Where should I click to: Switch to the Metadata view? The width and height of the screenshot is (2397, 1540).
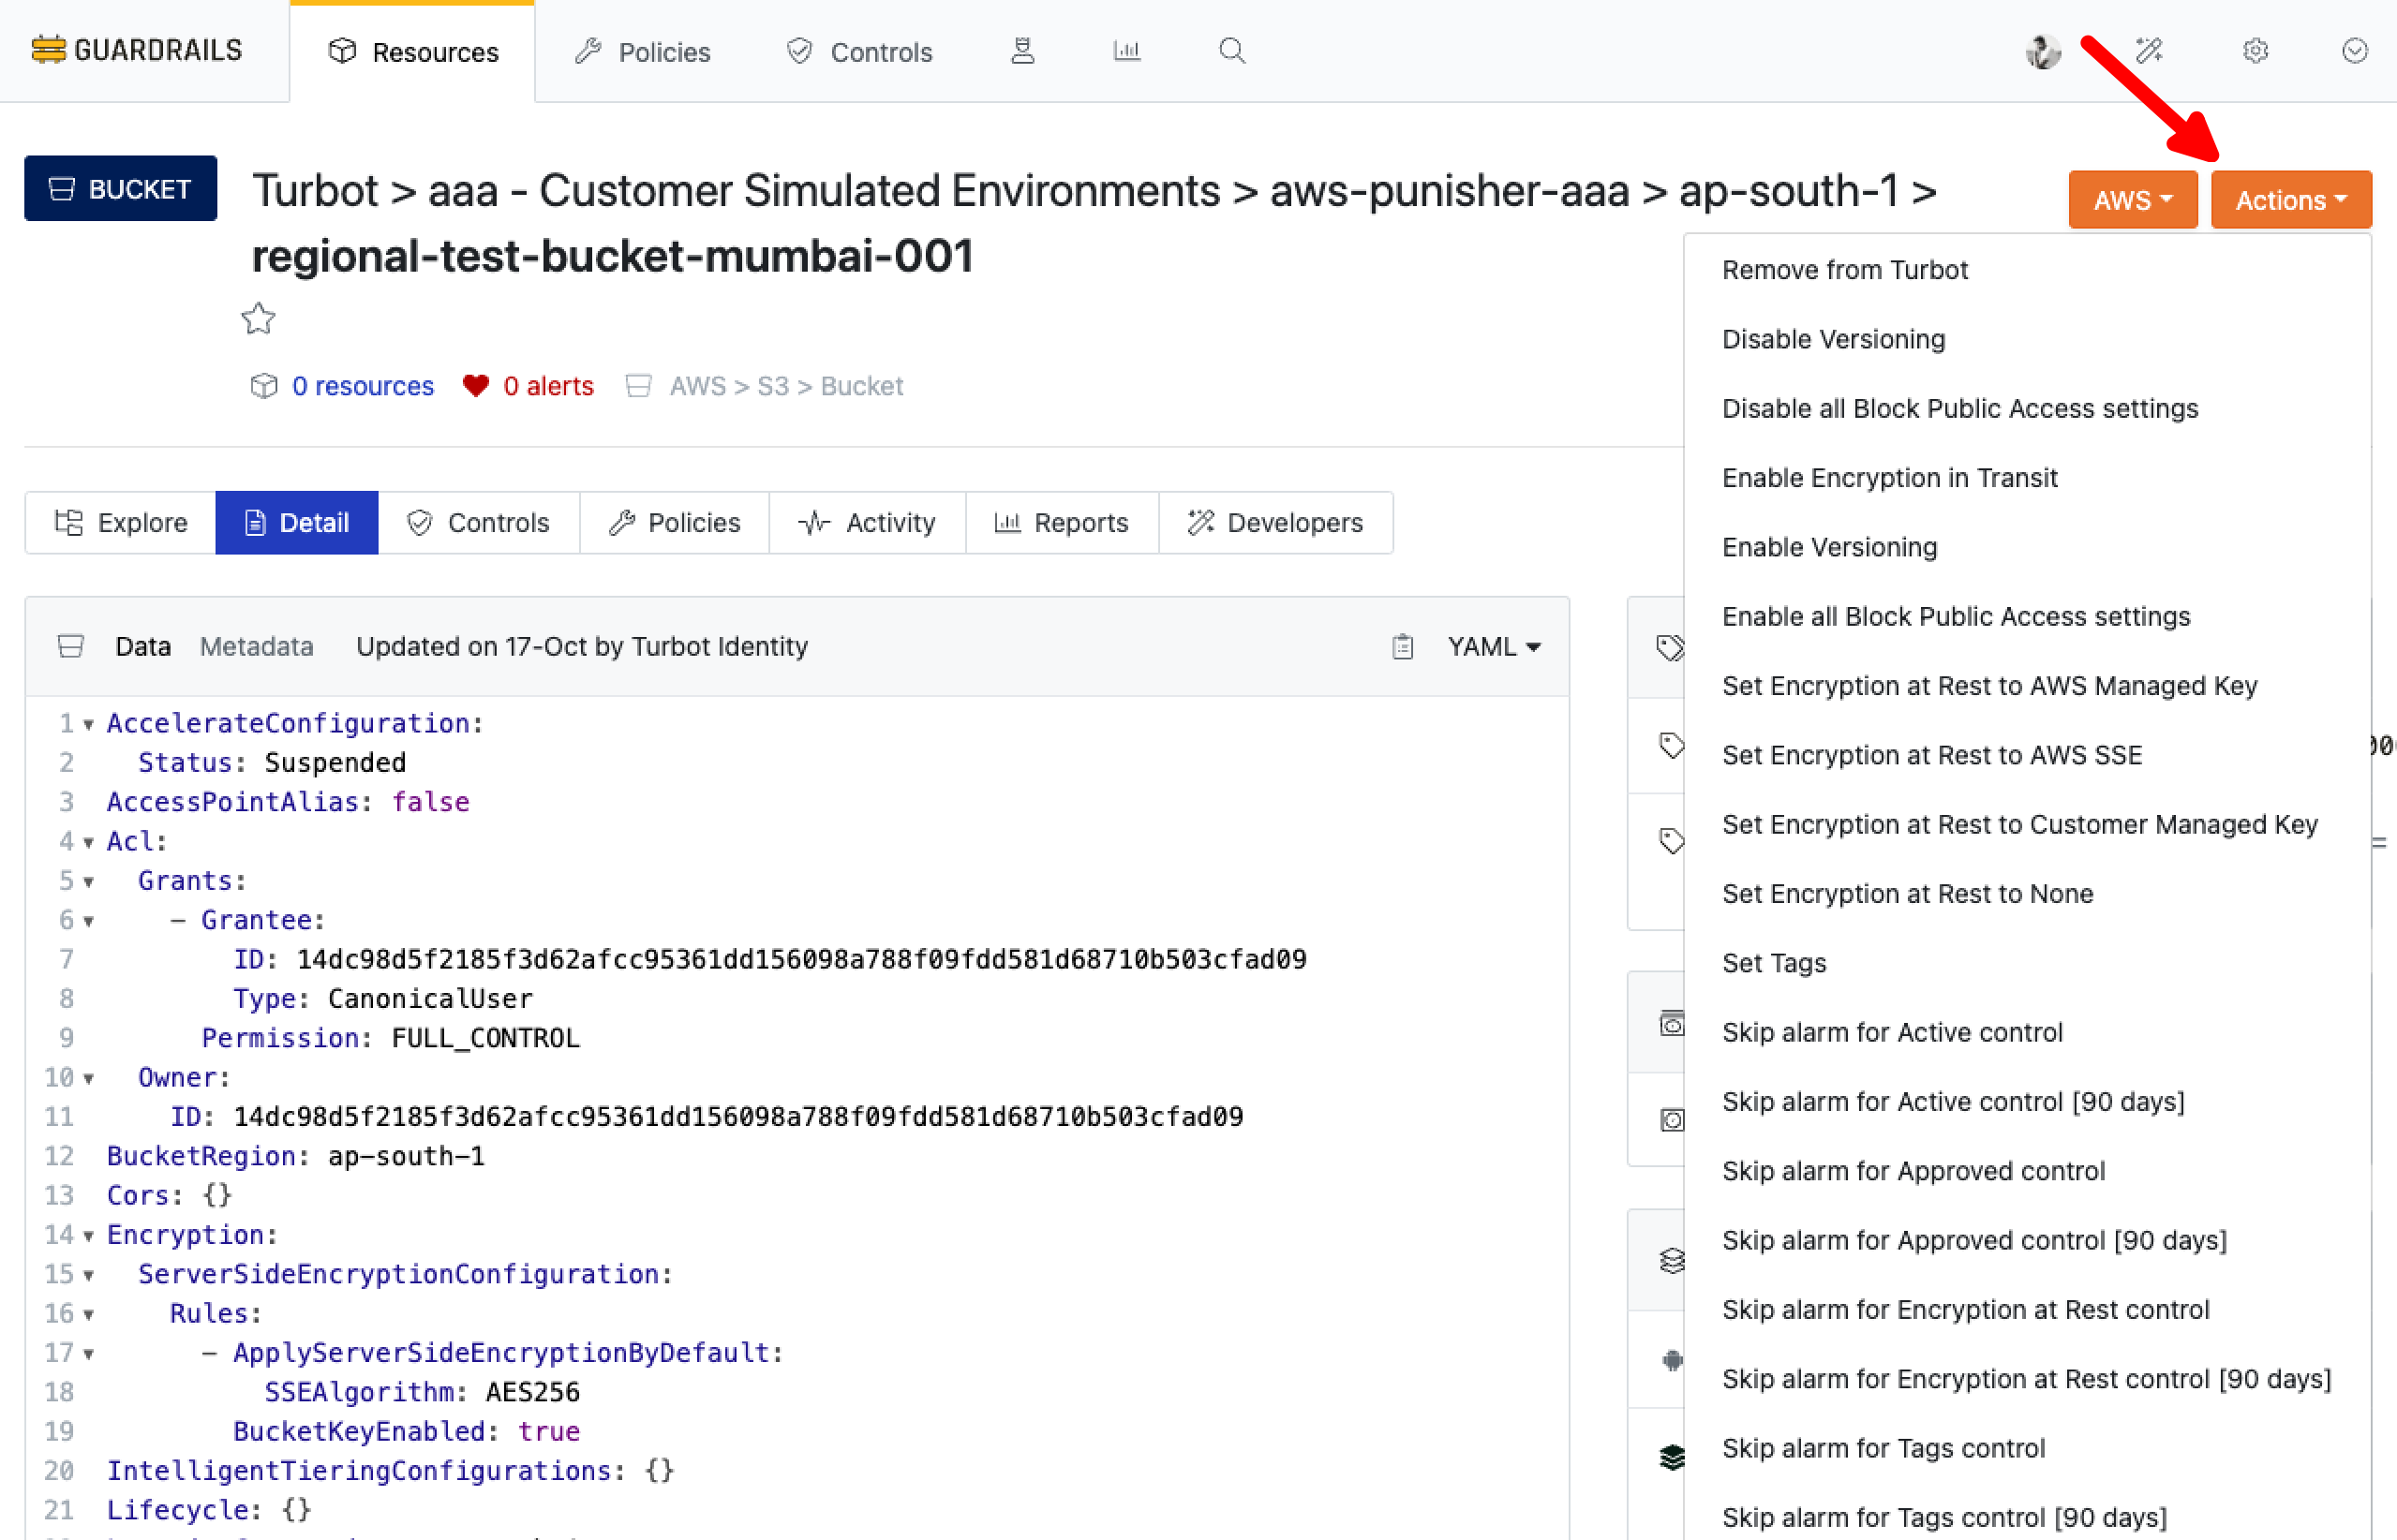coord(256,647)
